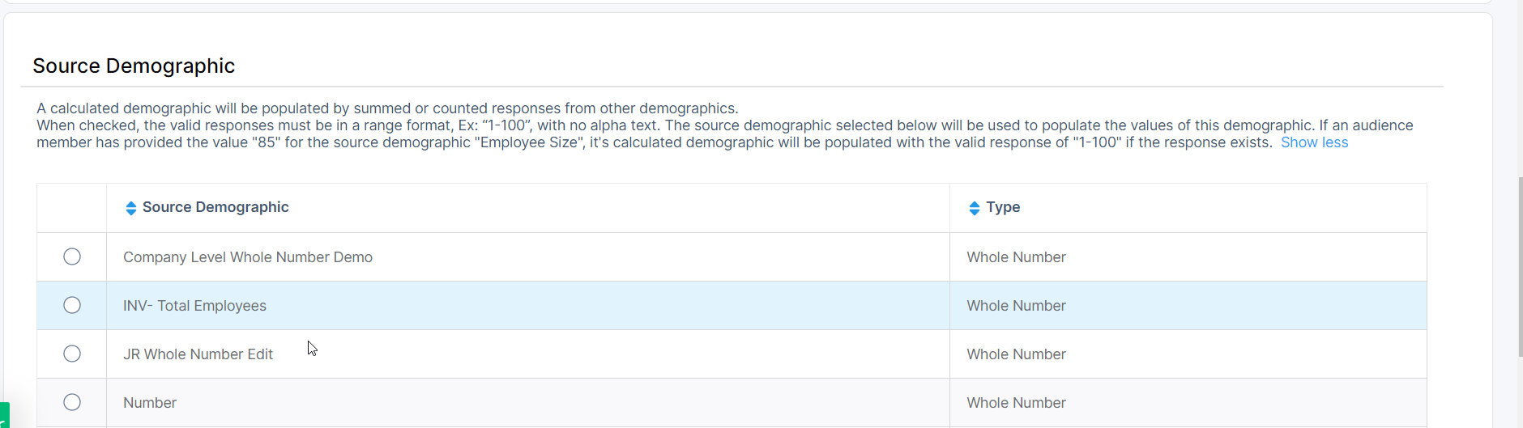Click the INV- Total Employees row name

click(194, 306)
